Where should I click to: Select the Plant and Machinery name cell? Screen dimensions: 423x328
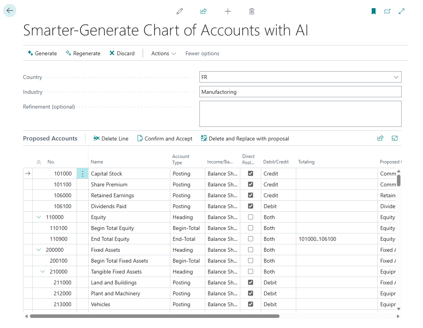(x=129, y=293)
